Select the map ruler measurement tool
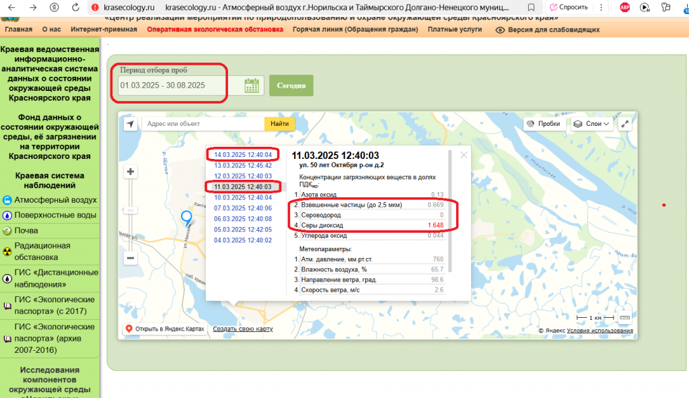 624,317
